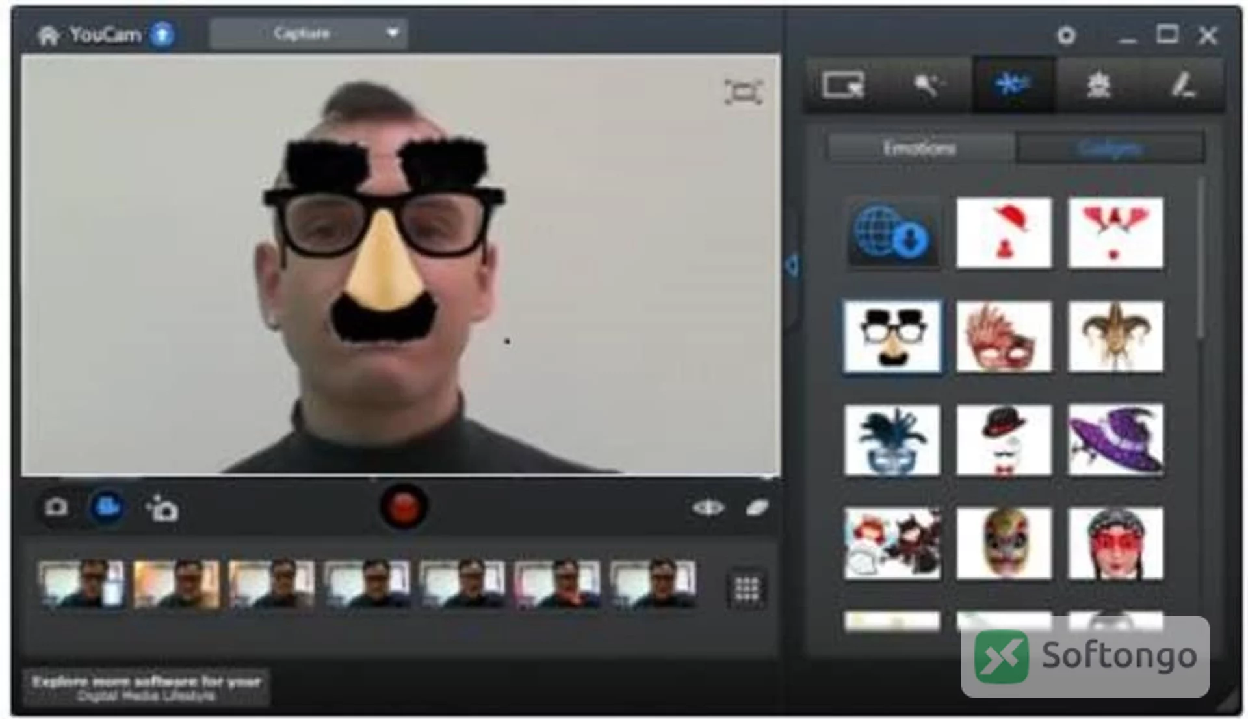Select the emotions and gadgets snowflake tab
1248x719 pixels.
coord(1013,85)
